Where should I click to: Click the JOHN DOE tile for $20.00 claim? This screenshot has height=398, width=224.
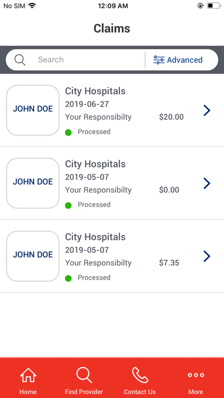pyautogui.click(x=33, y=110)
